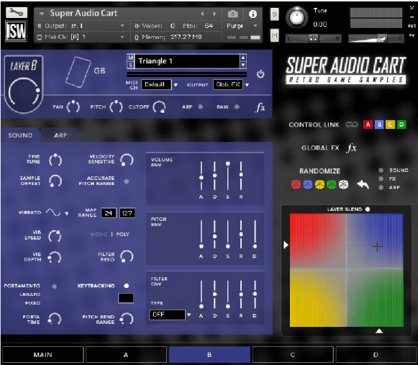The height and width of the screenshot is (365, 418).
Task: Toggle the Layer B power icon
Action: tap(260, 74)
